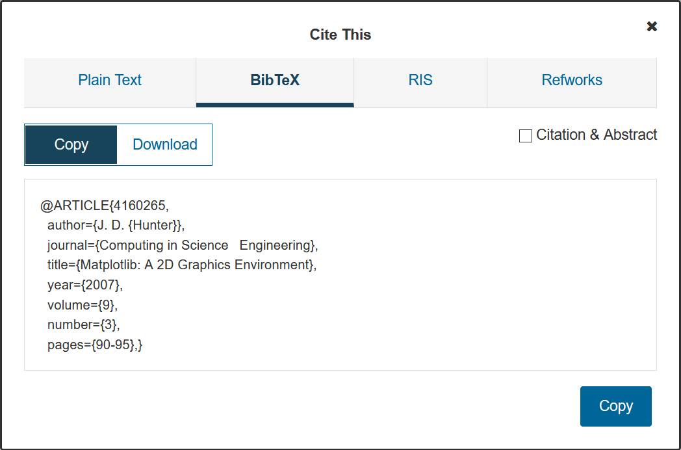
Task: Switch to the Plain Text tab
Action: (x=109, y=79)
